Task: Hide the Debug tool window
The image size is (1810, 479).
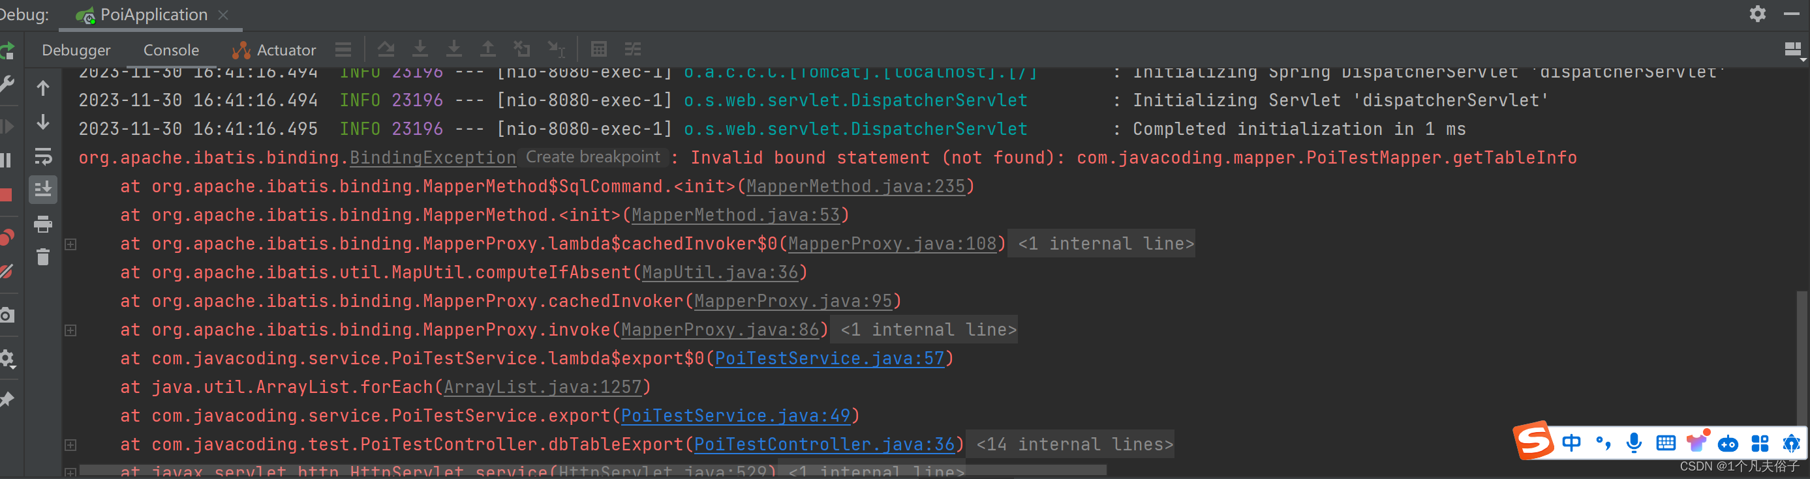Action: [x=1792, y=14]
